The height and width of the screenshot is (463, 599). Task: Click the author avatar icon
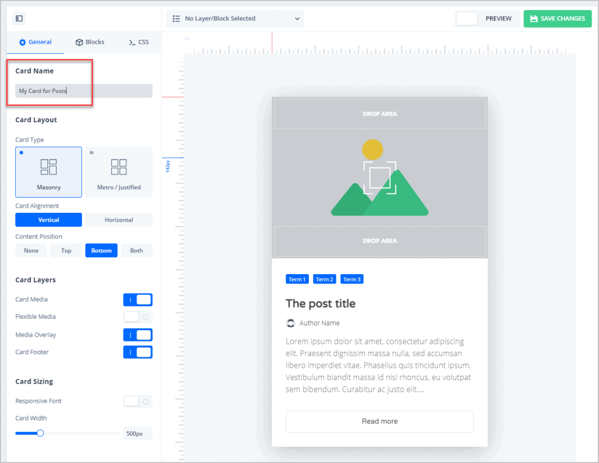coord(290,323)
